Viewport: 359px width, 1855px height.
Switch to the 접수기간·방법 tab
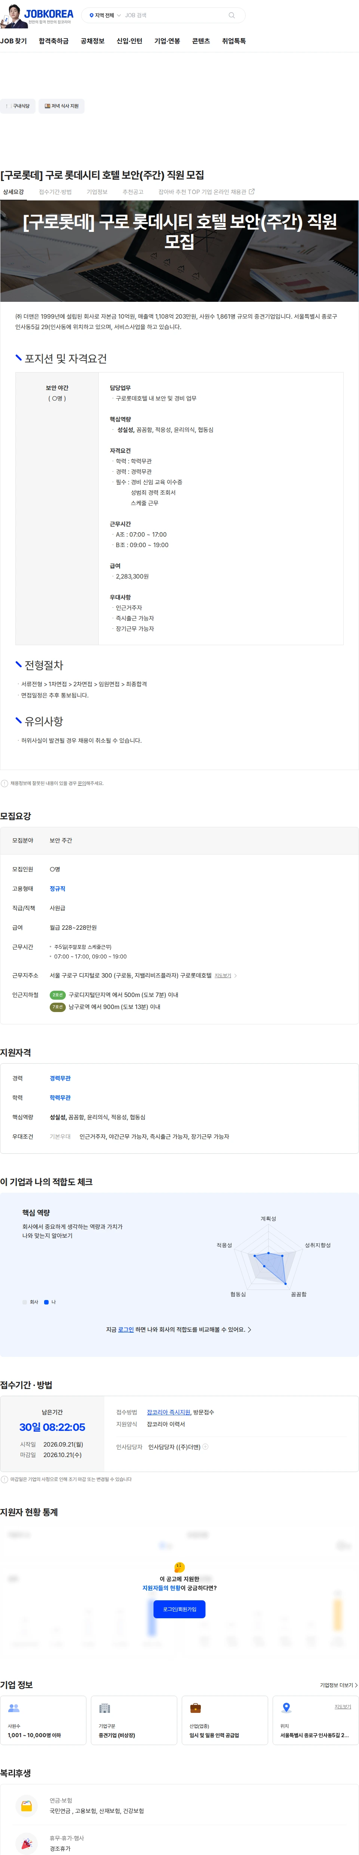click(55, 192)
